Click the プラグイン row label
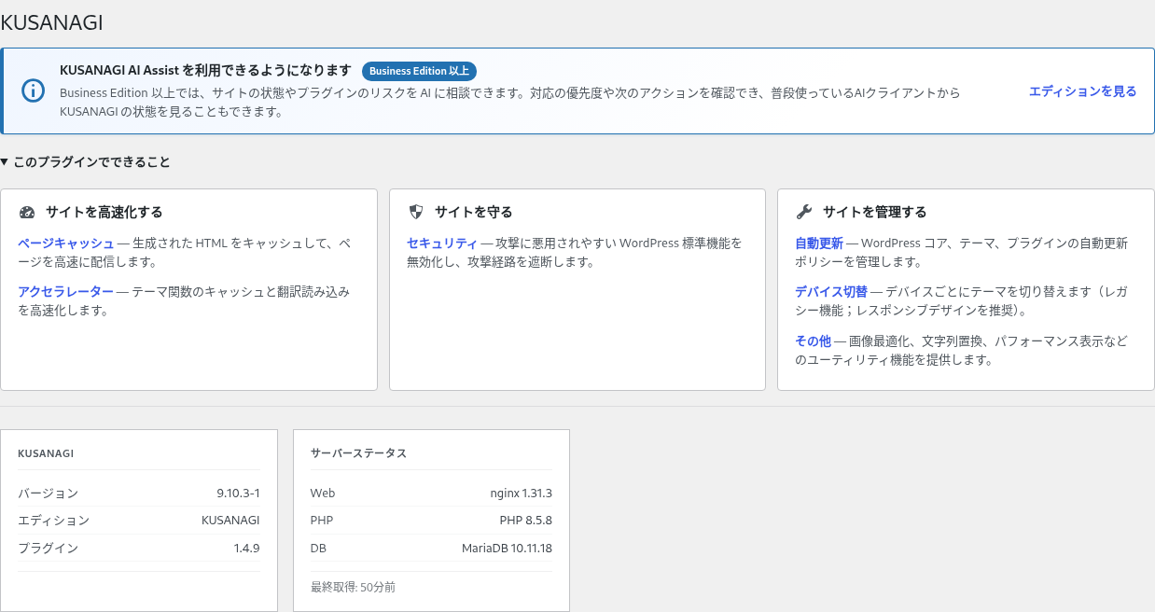 [x=48, y=549]
